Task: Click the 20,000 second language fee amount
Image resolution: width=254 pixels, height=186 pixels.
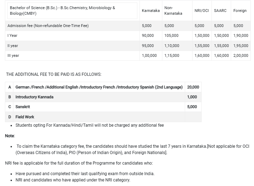Action: (193, 87)
